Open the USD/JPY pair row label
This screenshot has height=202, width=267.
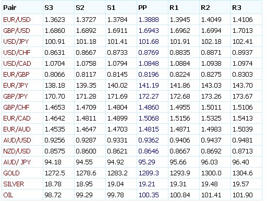(16, 41)
